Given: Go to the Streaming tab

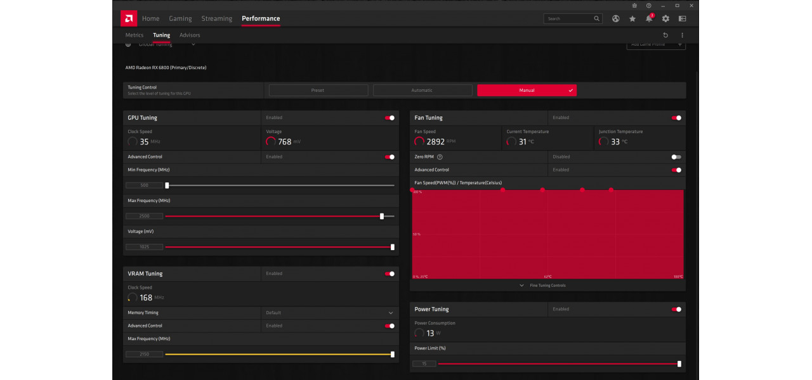Looking at the screenshot, I should click(x=217, y=18).
